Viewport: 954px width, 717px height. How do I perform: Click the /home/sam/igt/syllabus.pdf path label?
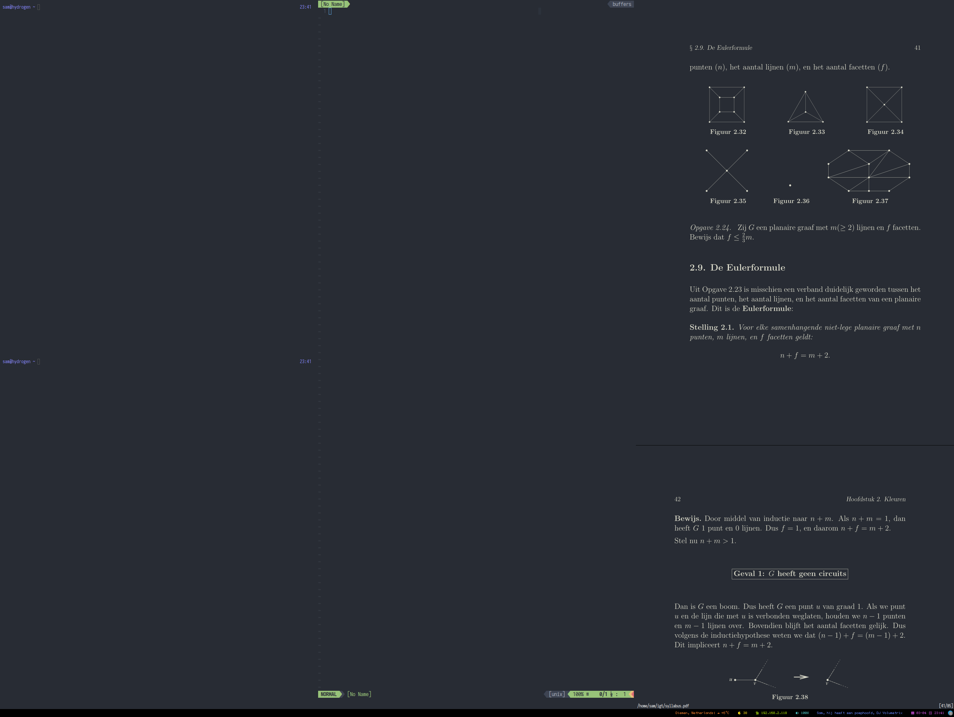(x=663, y=706)
